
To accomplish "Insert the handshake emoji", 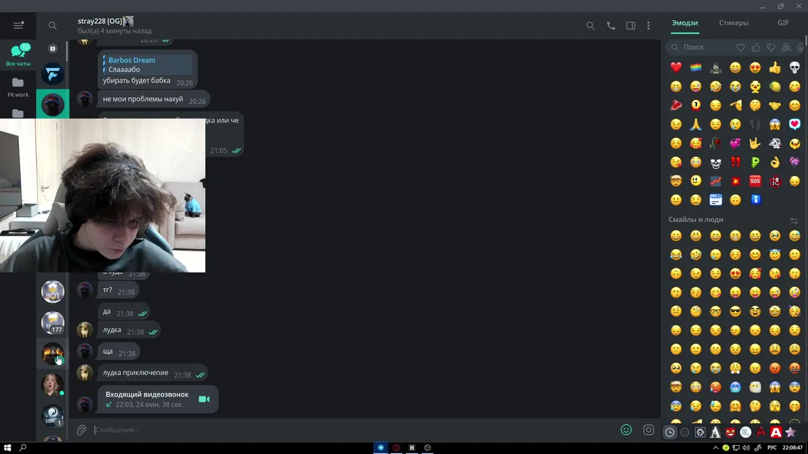I will click(x=775, y=105).
